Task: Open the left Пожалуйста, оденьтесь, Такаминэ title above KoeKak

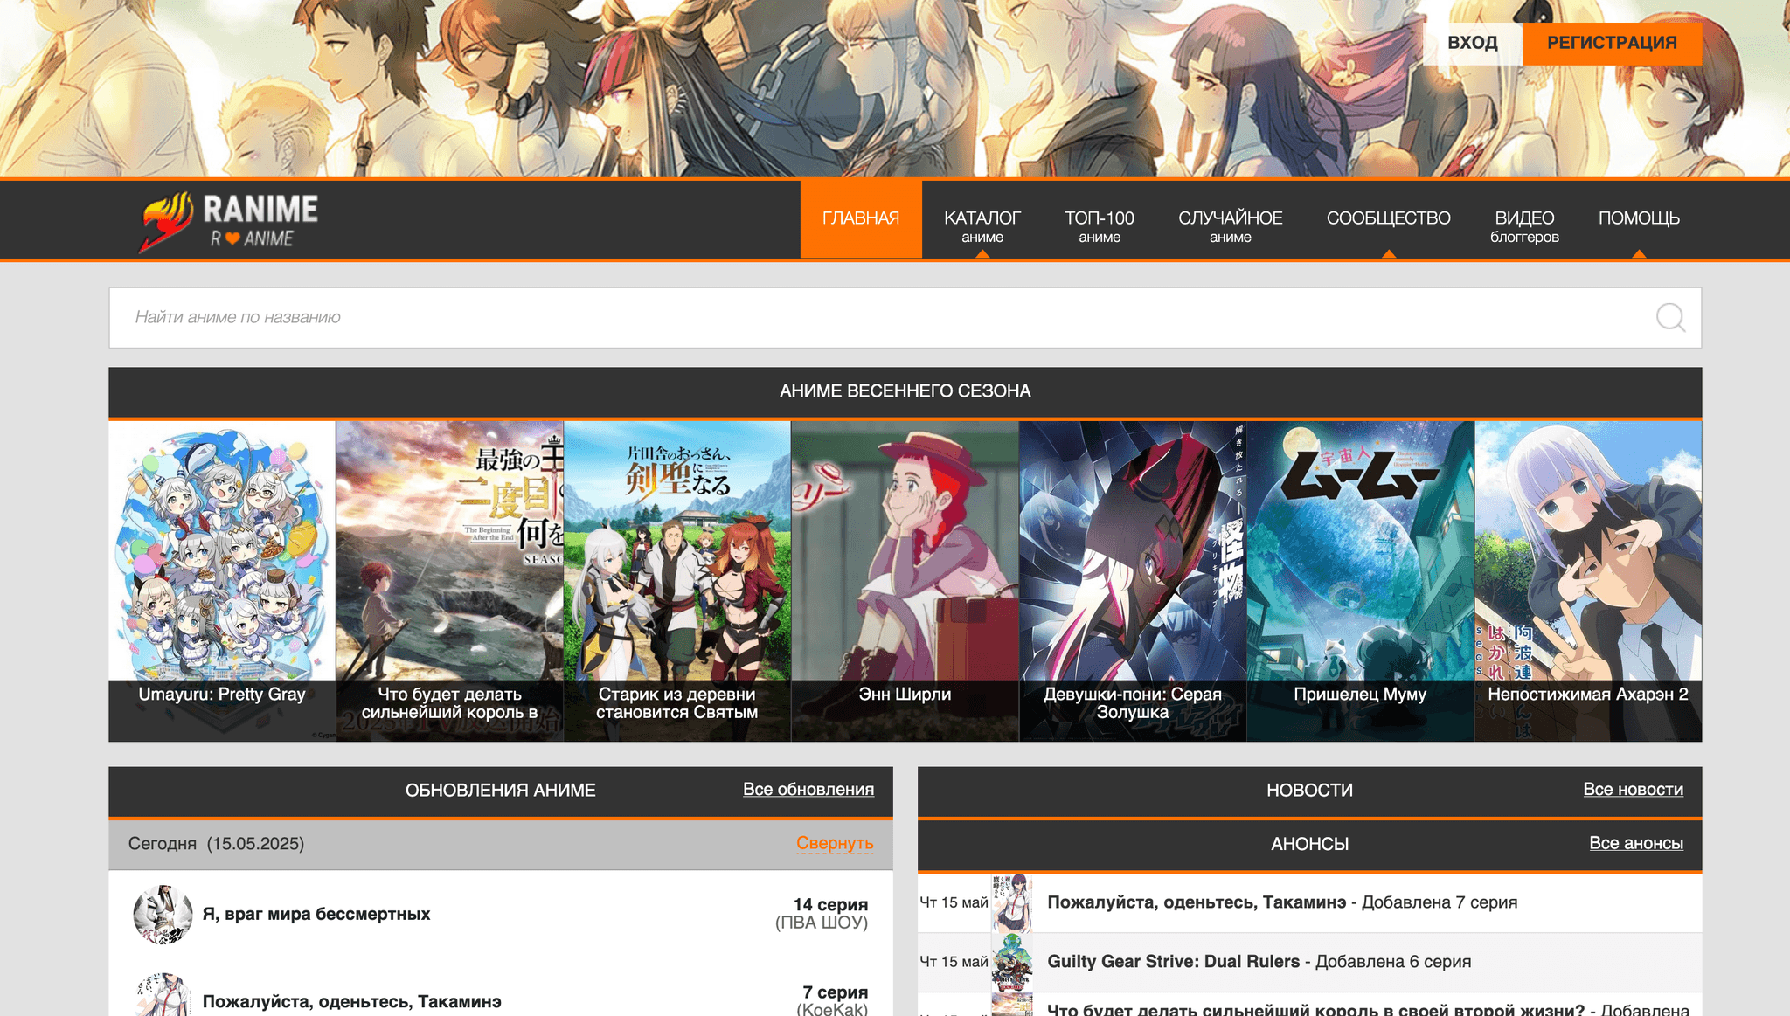Action: pos(352,1001)
